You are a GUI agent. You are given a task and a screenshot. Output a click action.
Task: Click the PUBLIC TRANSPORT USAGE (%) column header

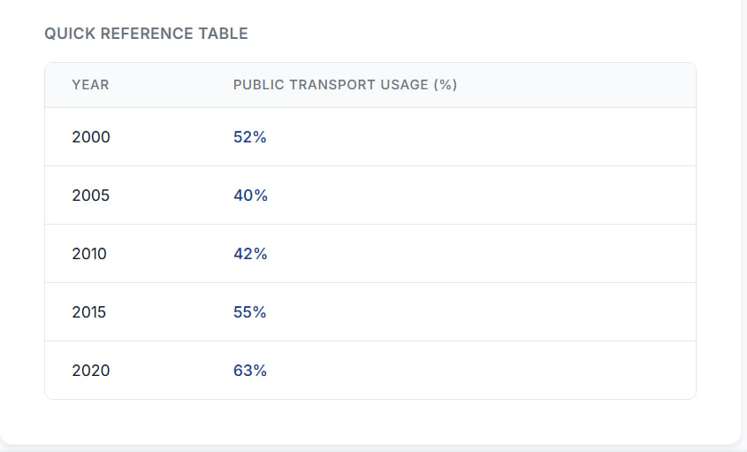pyautogui.click(x=345, y=85)
